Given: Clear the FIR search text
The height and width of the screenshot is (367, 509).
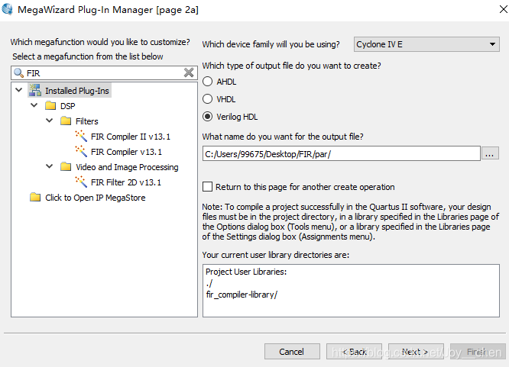Looking at the screenshot, I should (x=189, y=72).
